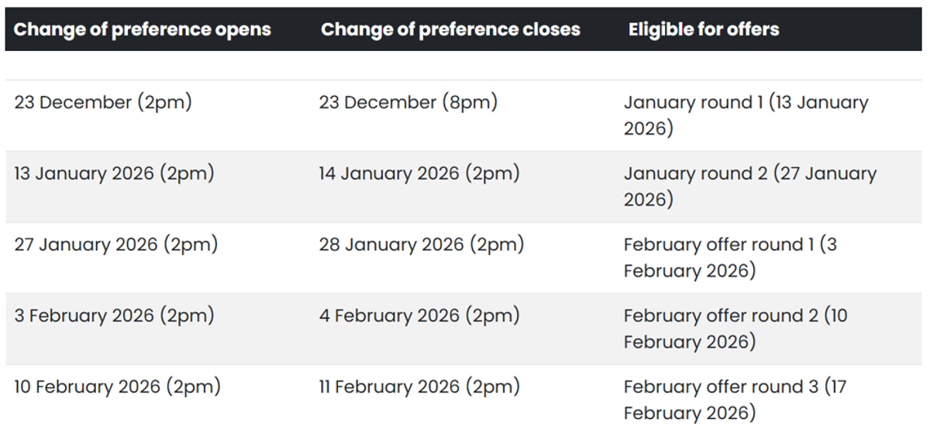
Task: Click 'January round 1 (13 January 2026)' cell
Action: (x=746, y=115)
